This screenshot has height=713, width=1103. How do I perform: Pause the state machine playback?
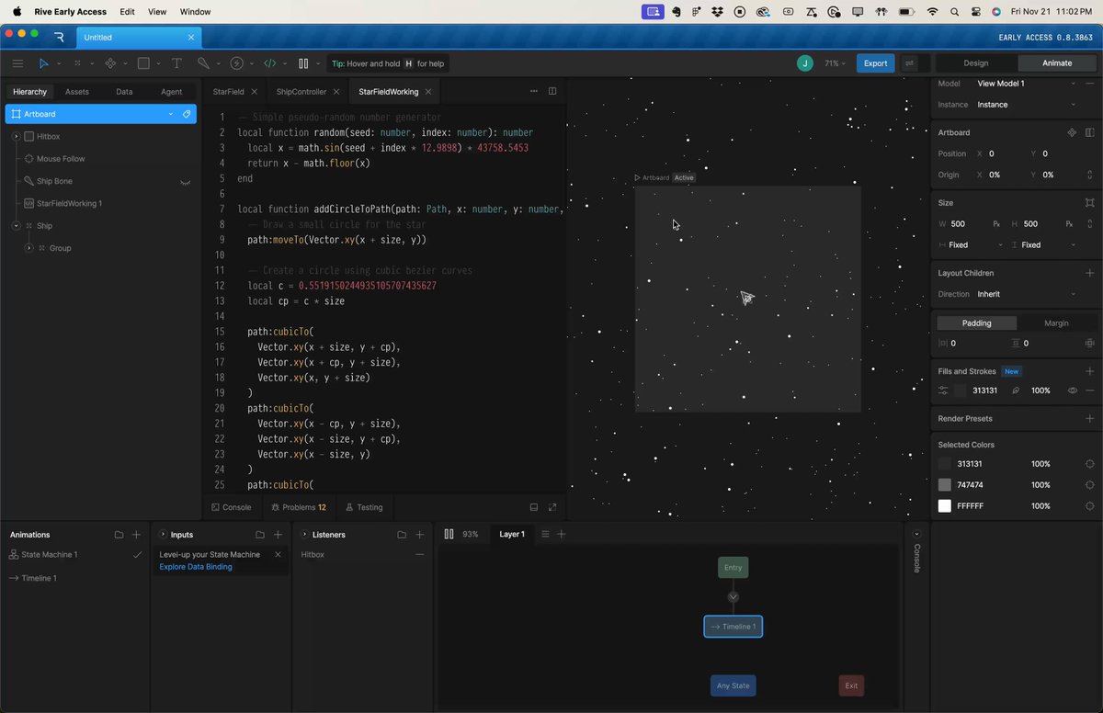point(449,534)
